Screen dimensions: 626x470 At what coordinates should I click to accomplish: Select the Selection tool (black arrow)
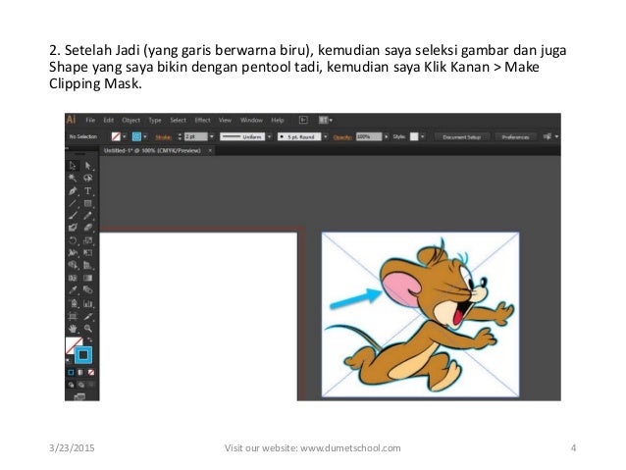coord(73,166)
